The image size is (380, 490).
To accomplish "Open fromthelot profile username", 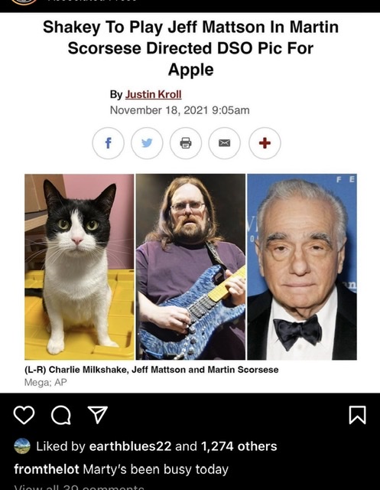I will [47, 469].
